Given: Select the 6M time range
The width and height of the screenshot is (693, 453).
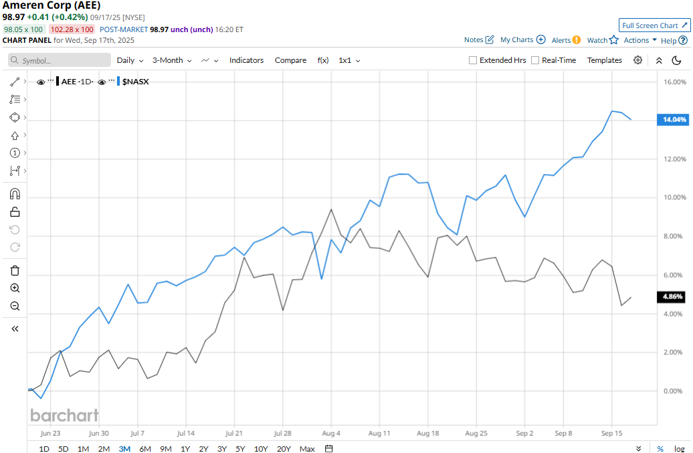Looking at the screenshot, I should click(x=145, y=448).
